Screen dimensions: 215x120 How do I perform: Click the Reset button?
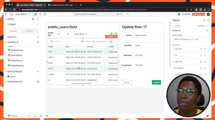point(127,82)
